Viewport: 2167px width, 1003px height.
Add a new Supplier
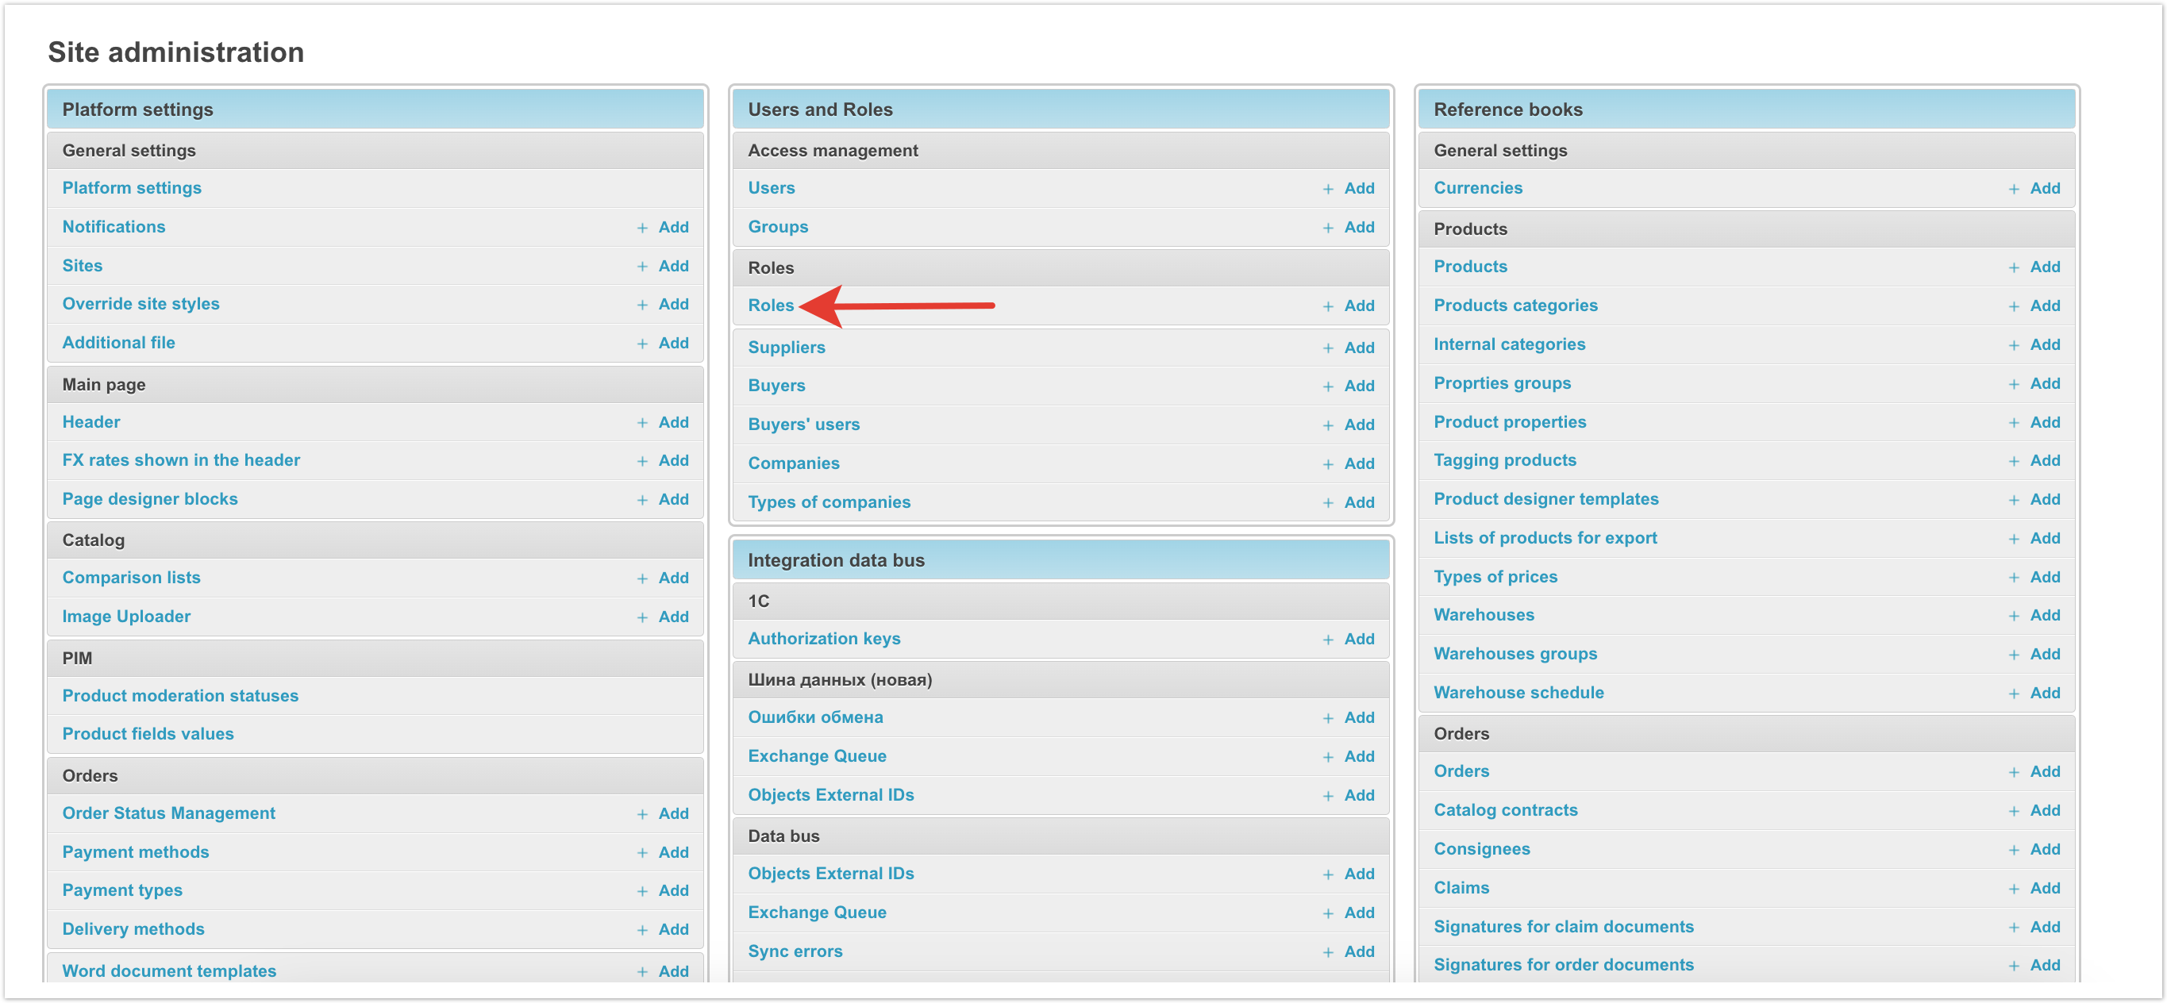tap(1357, 348)
